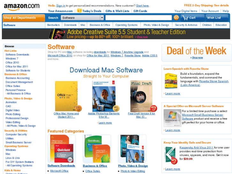232x174 pixels.
Task: Open Gifts & Wish Lists
Action: 117,11
